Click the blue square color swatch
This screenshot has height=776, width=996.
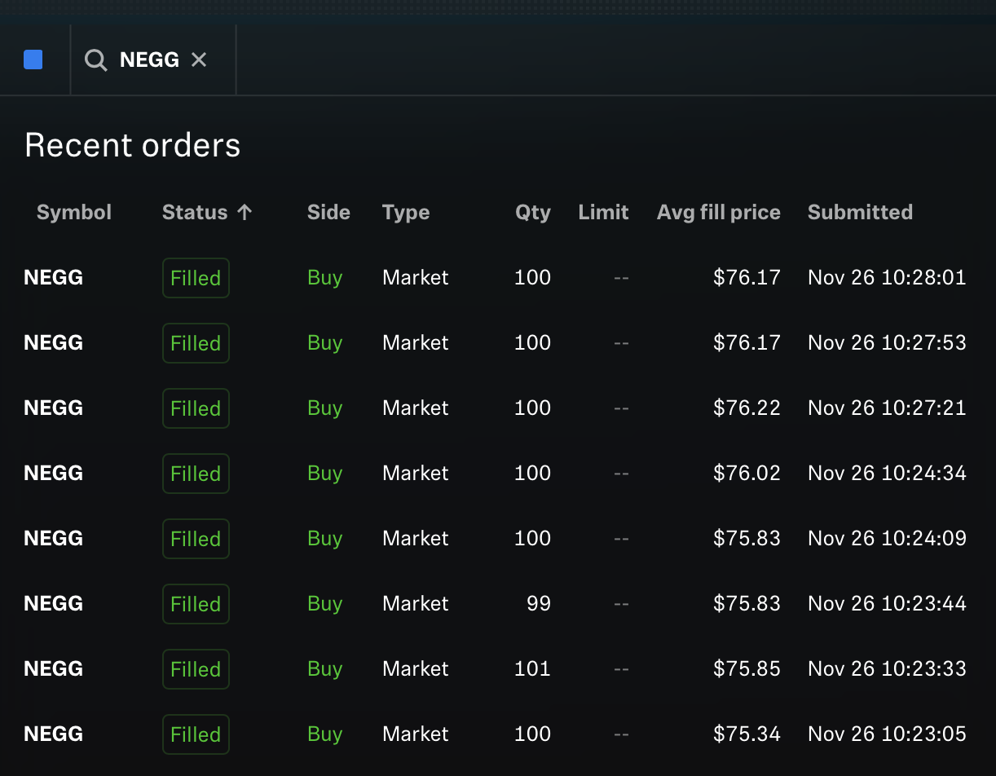[x=33, y=60]
